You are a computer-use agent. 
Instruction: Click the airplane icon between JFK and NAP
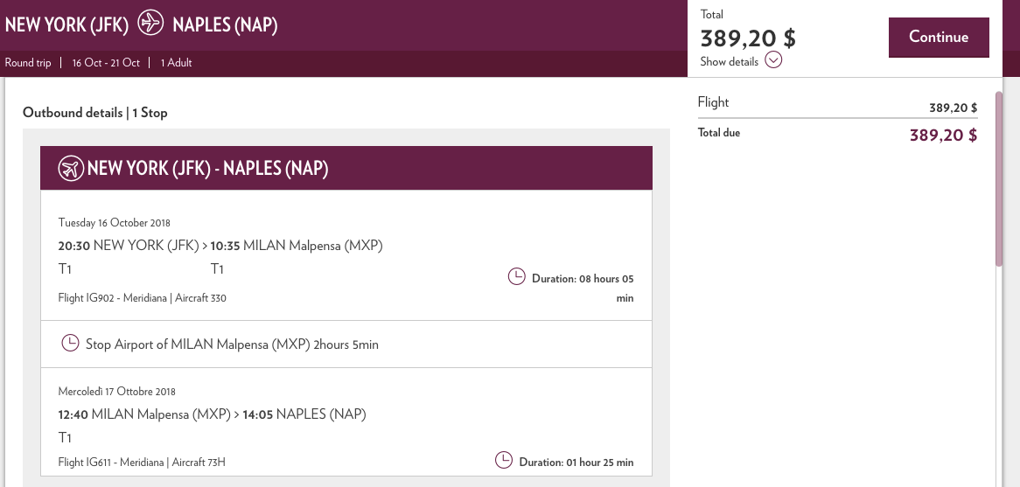pyautogui.click(x=151, y=24)
